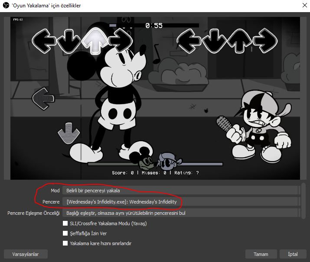Click the properties panel vertical scrollbar

[x=303, y=201]
